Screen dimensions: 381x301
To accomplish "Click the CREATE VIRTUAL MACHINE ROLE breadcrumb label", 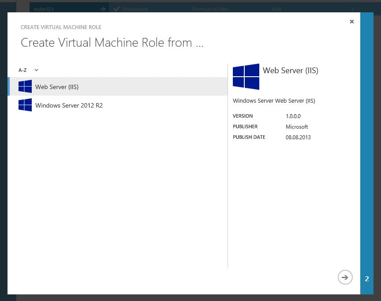I will tap(61, 27).
